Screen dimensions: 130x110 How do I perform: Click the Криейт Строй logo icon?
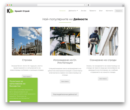(x=10, y=11)
